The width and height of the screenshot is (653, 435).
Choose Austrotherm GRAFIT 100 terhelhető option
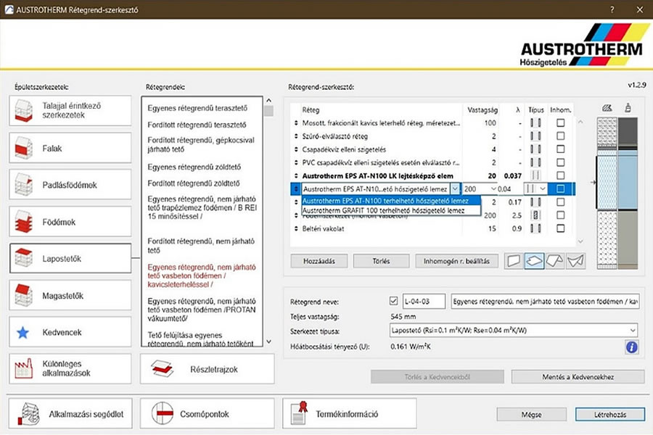click(x=391, y=211)
